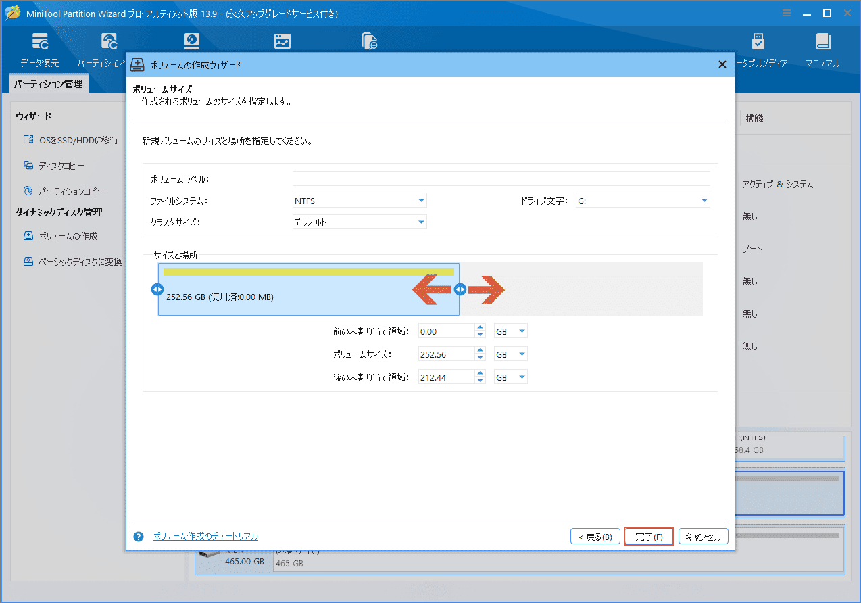Open the bootable media toolbar item
This screenshot has width=861, height=603.
point(759,50)
